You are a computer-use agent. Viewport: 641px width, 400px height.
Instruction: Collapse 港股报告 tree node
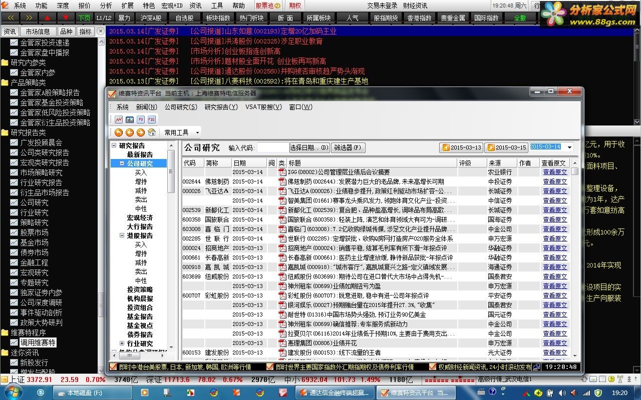pos(122,235)
